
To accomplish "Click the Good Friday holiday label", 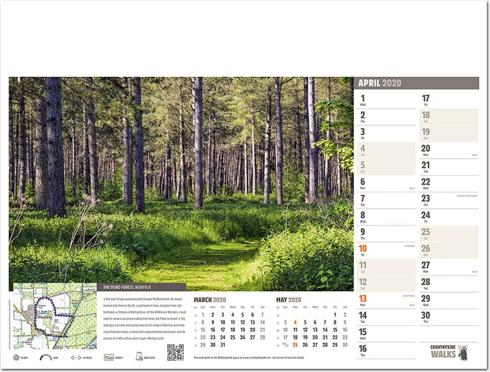I will 410,246.
